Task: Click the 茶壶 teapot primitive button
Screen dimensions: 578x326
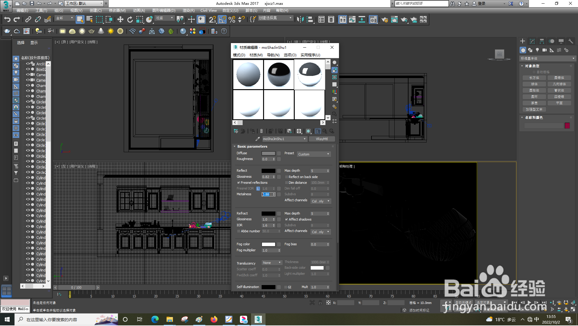Action: click(534, 103)
